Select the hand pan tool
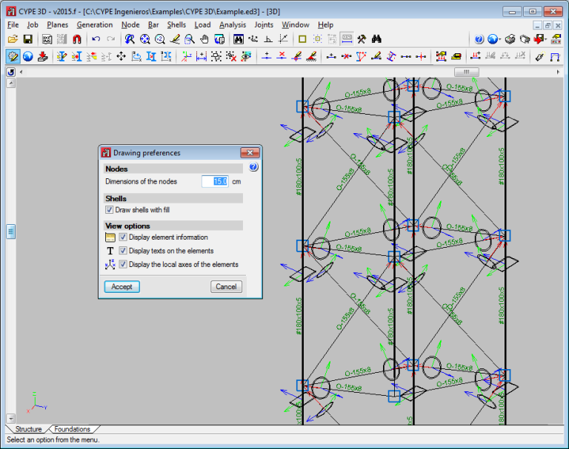The width and height of the screenshot is (569, 449). [x=204, y=39]
